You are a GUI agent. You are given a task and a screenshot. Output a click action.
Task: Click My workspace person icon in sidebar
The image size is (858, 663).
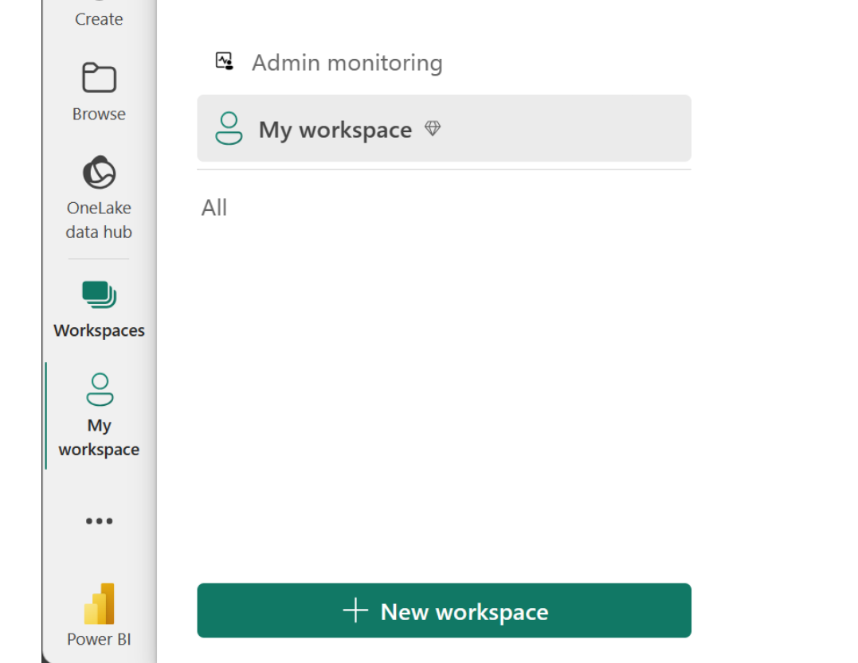coord(99,389)
